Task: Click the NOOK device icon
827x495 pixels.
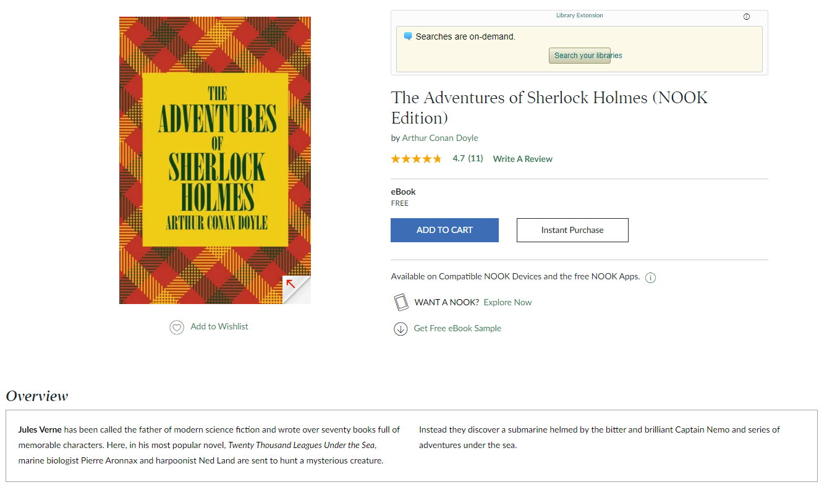Action: click(401, 302)
